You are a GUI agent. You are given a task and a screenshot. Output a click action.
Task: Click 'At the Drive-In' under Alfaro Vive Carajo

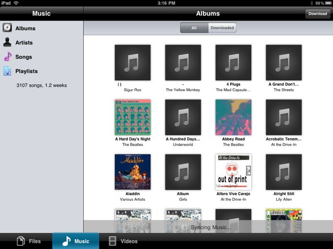234,199
